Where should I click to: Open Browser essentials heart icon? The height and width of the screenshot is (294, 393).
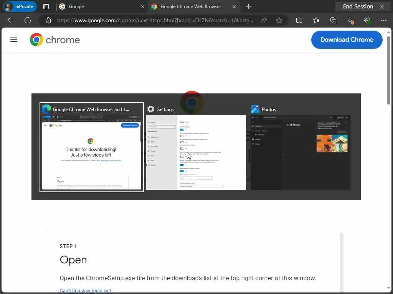[367, 20]
